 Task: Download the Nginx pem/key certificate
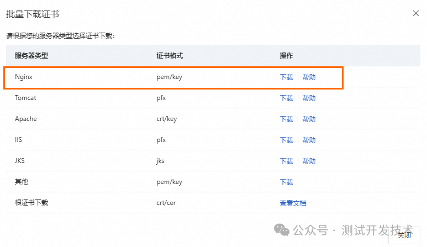coord(286,77)
